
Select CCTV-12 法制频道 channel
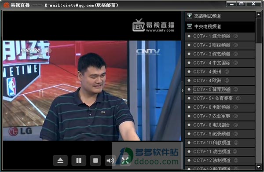coord(220,161)
